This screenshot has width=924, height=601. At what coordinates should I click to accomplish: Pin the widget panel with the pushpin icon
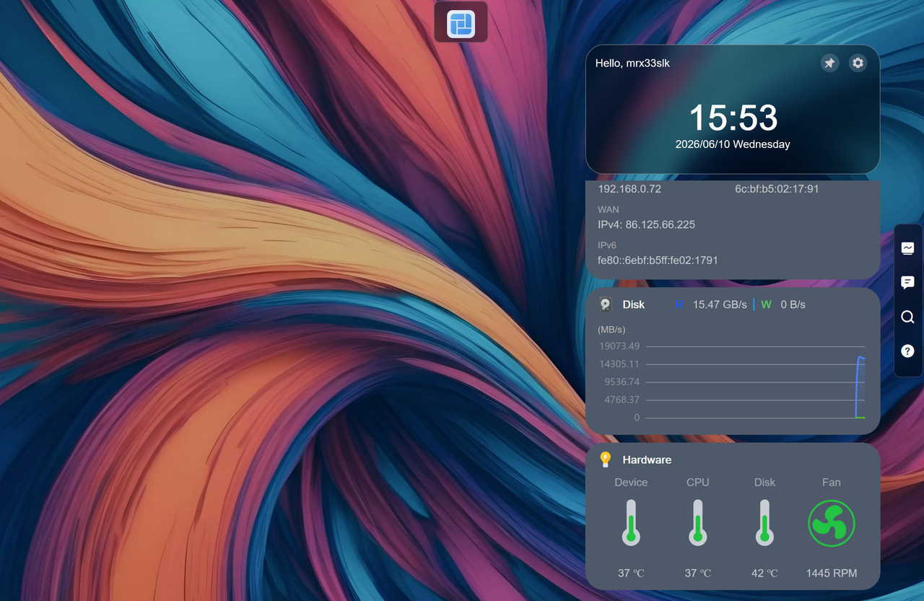(830, 63)
